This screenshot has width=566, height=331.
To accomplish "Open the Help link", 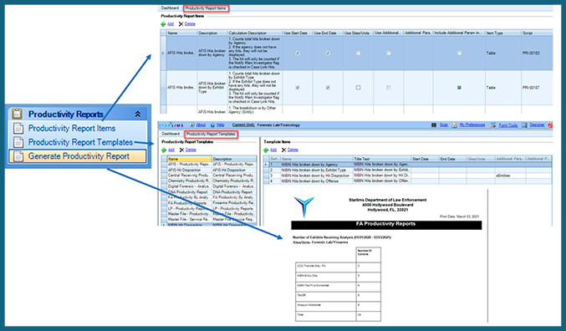I will click(220, 125).
